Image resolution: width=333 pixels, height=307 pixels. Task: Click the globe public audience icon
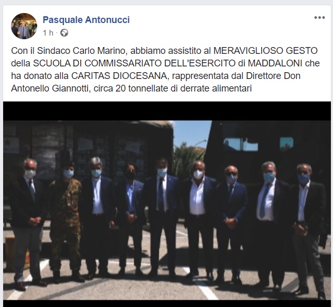65,33
